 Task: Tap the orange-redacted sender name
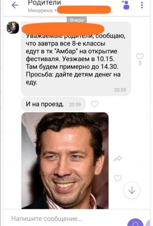[63, 29]
